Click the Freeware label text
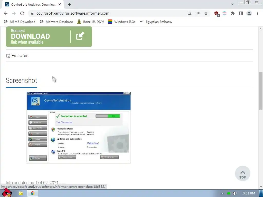Image resolution: width=263 pixels, height=197 pixels. tap(20, 56)
